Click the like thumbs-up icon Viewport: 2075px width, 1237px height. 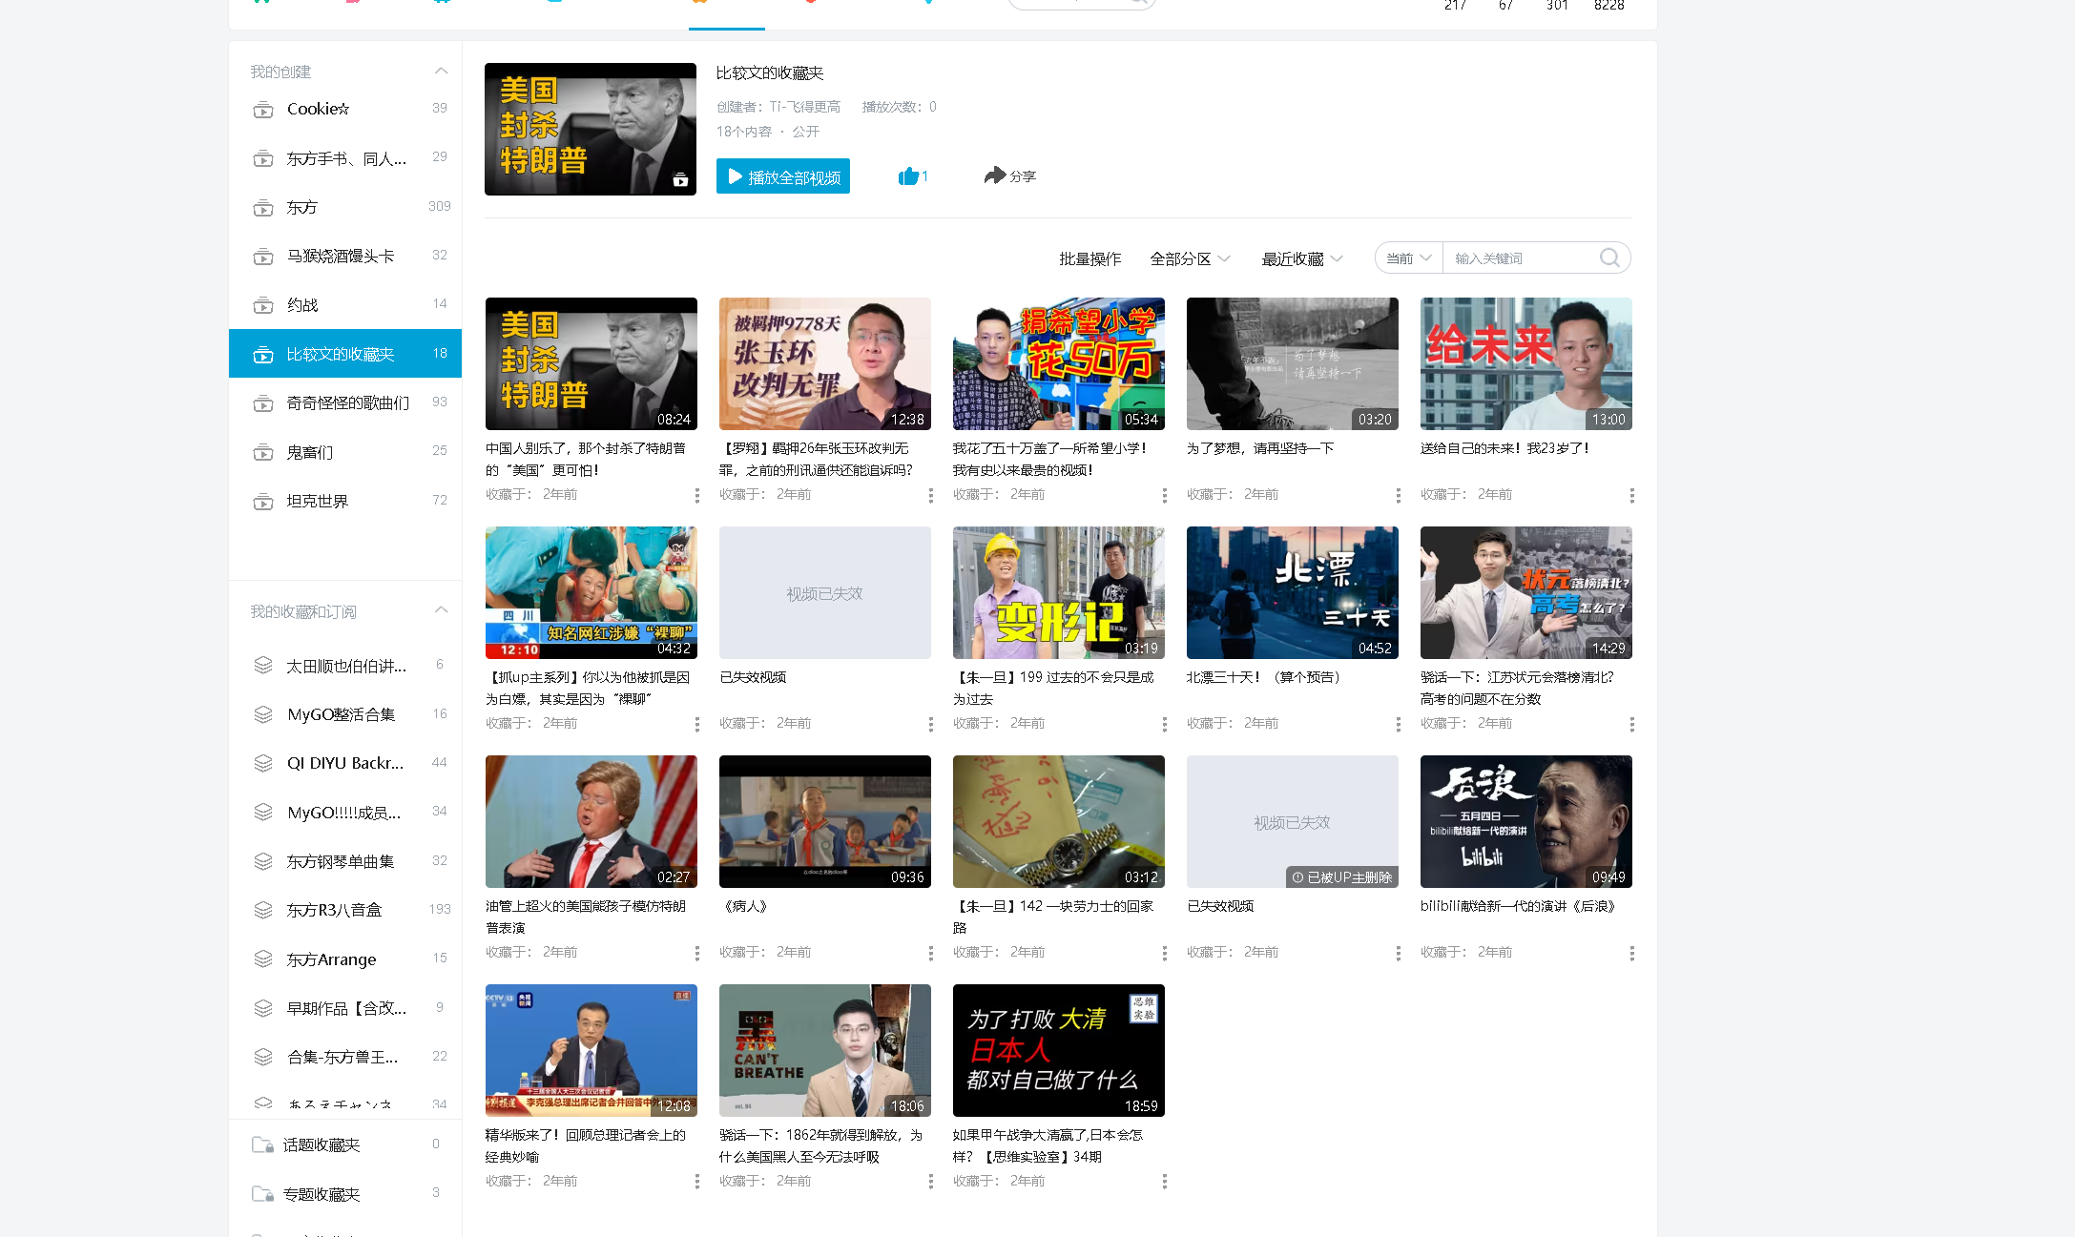click(x=908, y=176)
